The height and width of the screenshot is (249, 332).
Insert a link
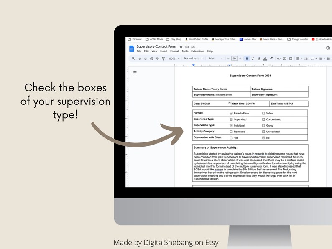[278, 58]
